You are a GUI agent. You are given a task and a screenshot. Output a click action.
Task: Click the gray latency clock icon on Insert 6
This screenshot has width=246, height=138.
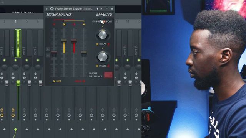[35, 115]
